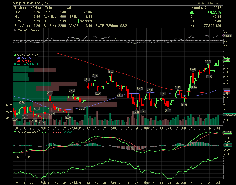
Task: Click the green up arrow before 52 shrs
Action: pos(79,21)
